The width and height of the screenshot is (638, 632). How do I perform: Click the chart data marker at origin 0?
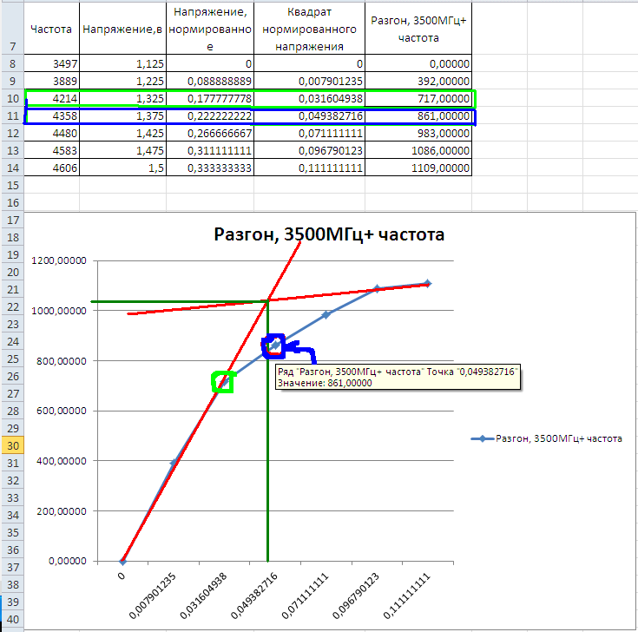tap(123, 561)
